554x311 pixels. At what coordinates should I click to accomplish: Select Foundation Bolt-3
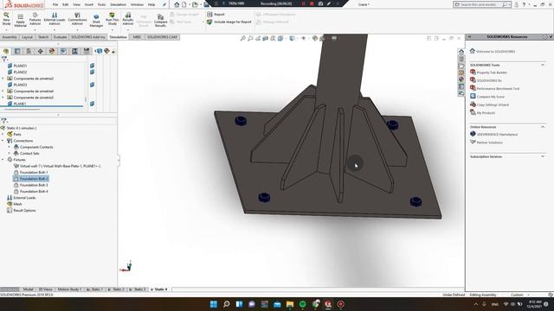point(30,185)
